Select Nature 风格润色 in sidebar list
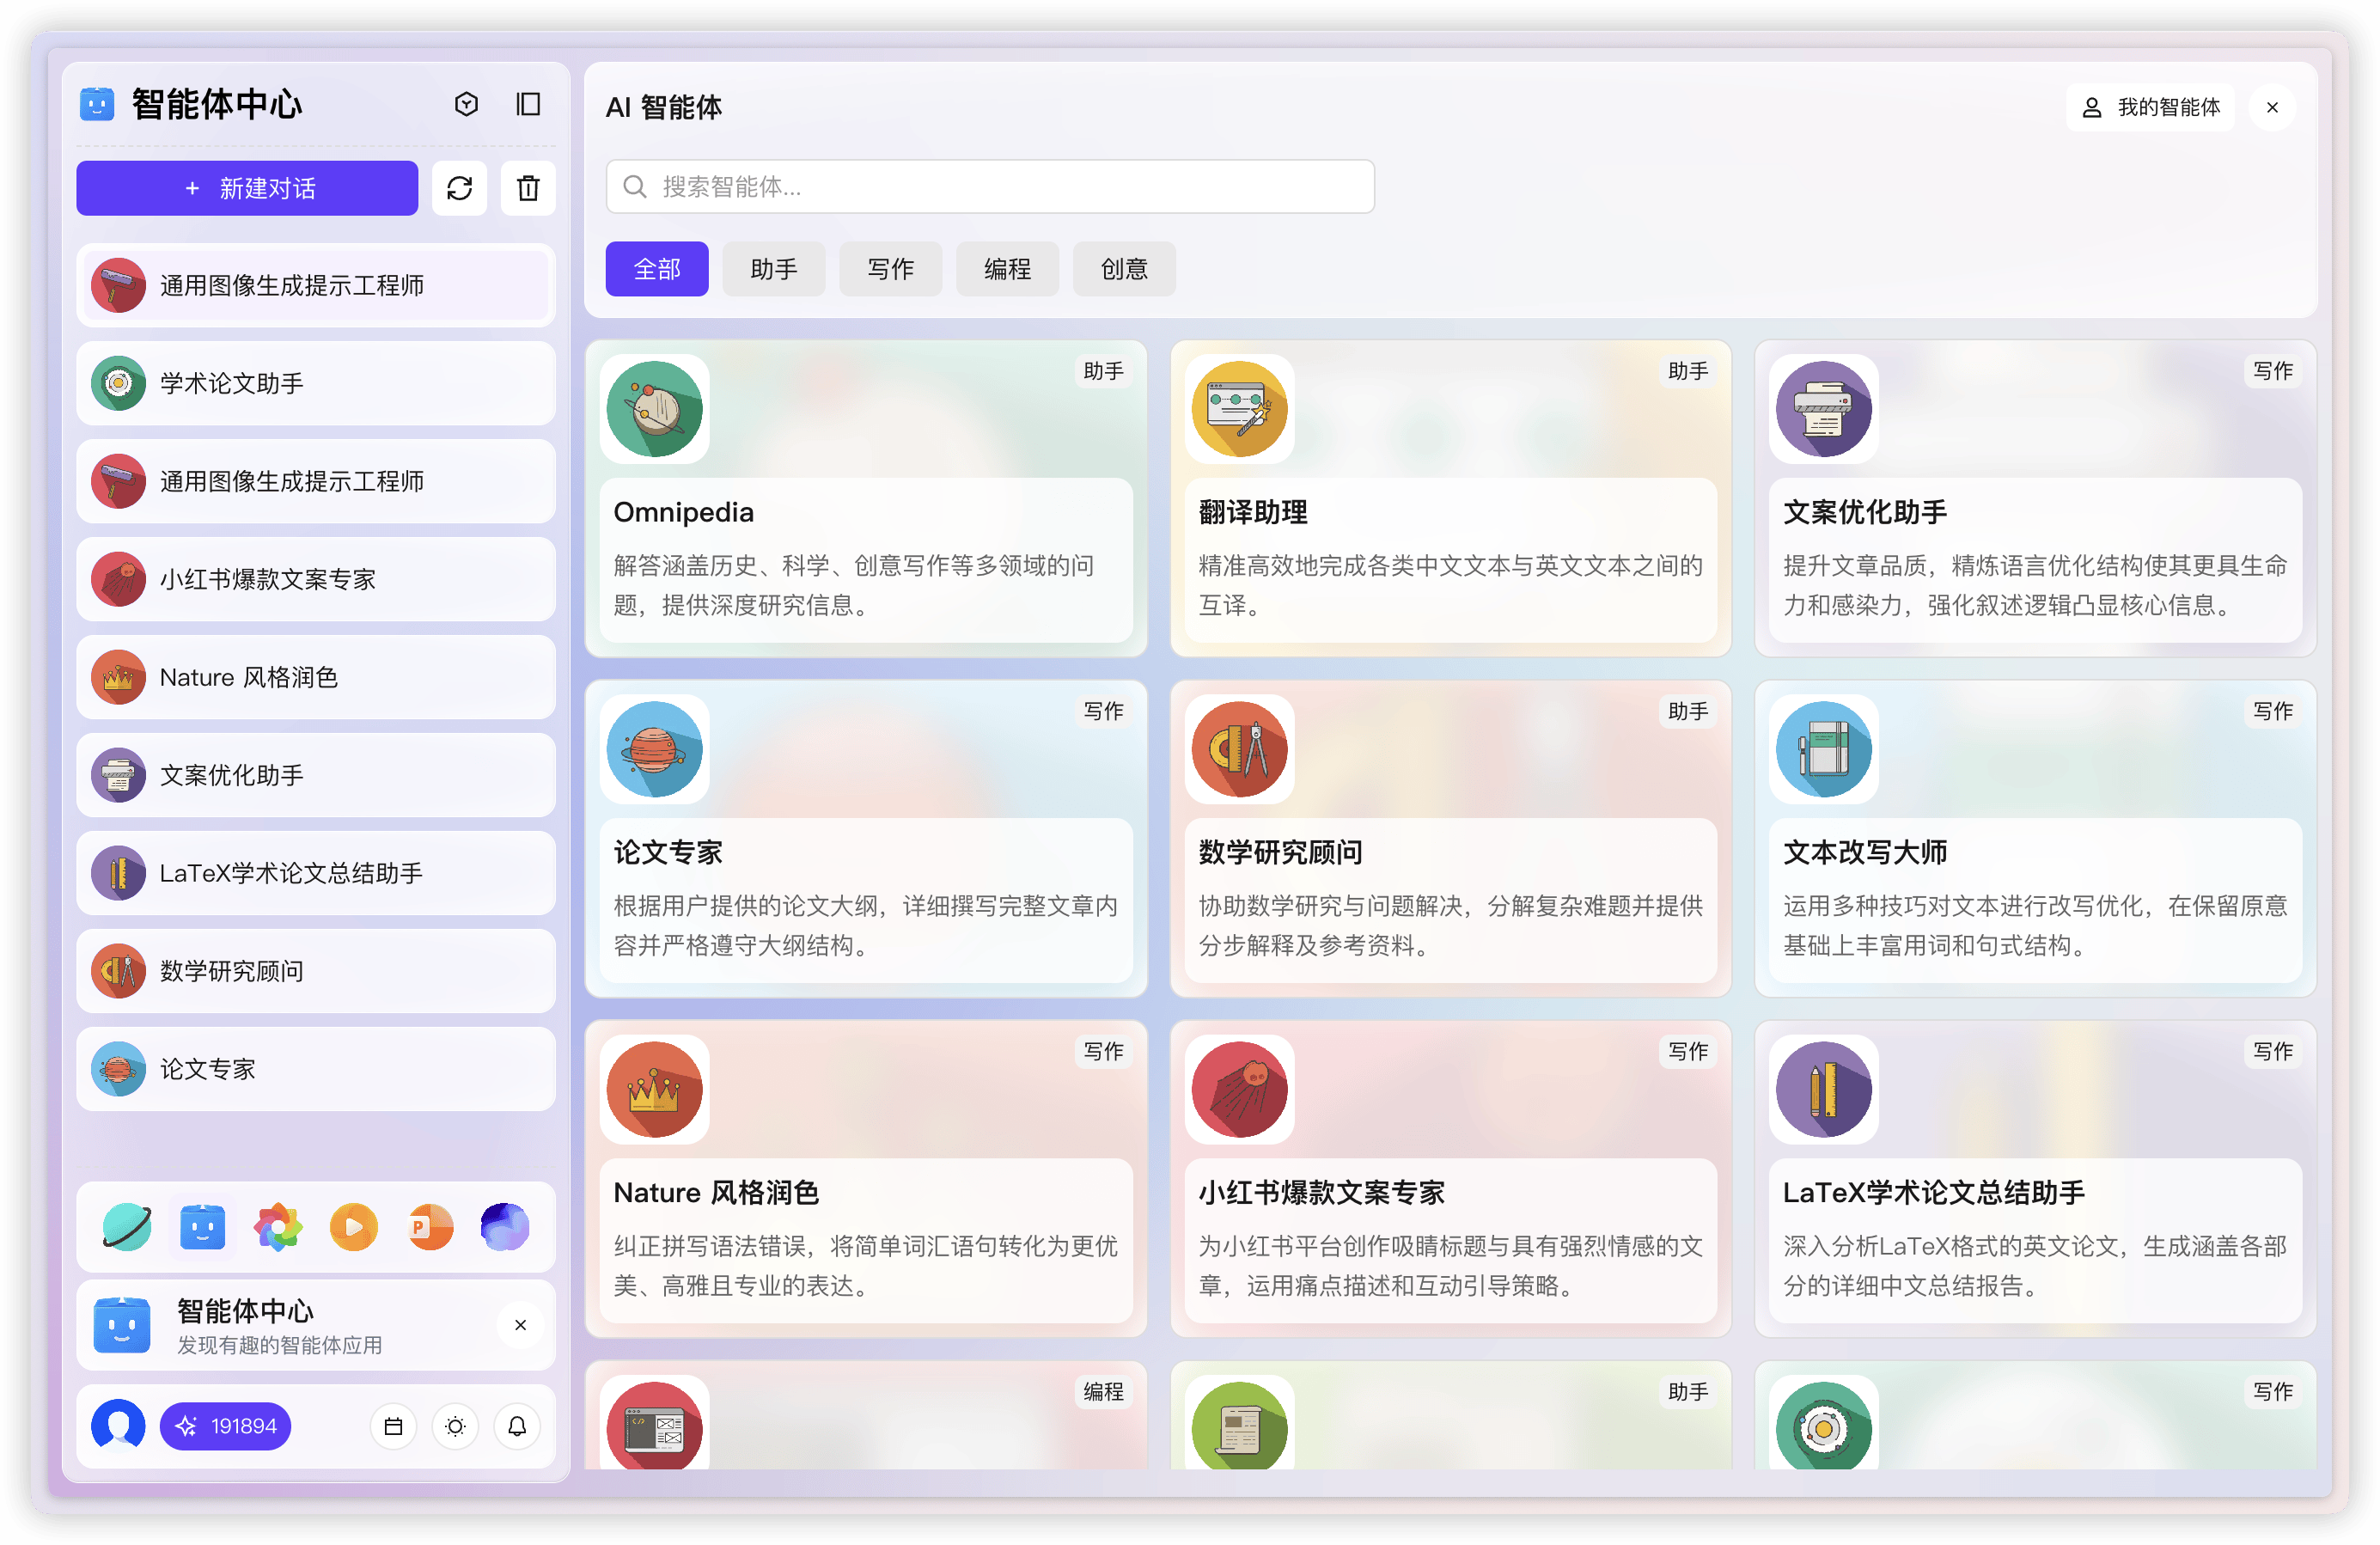 click(316, 677)
